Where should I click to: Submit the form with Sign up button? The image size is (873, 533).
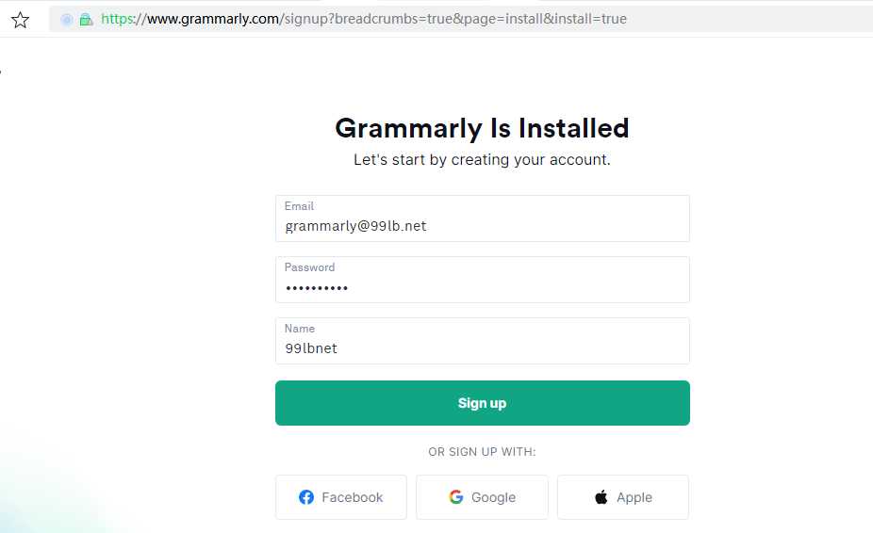click(482, 403)
